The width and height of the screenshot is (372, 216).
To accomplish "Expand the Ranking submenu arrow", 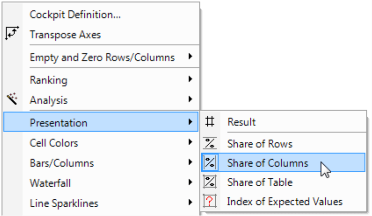I will (x=190, y=79).
